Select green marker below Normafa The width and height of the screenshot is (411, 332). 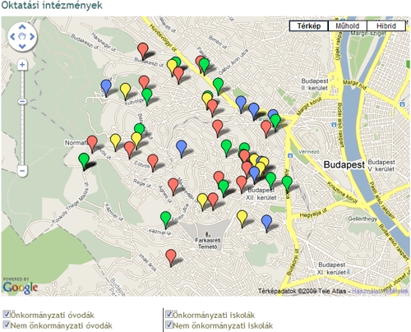click(x=84, y=160)
